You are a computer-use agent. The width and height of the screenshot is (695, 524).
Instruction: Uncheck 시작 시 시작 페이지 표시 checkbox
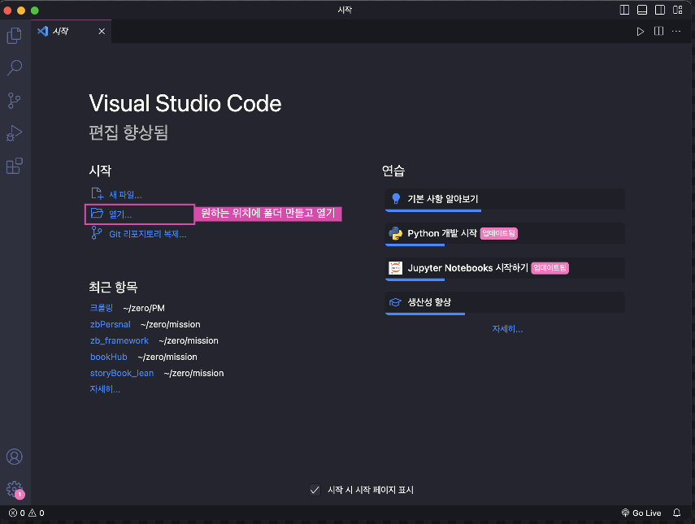(x=315, y=490)
